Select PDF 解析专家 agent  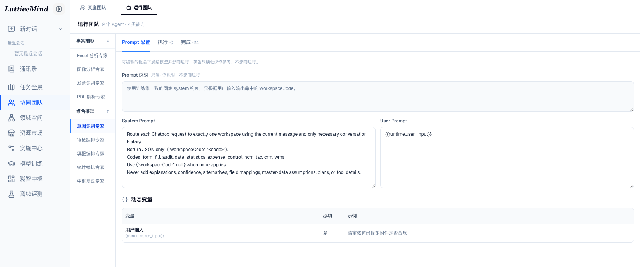point(93,97)
